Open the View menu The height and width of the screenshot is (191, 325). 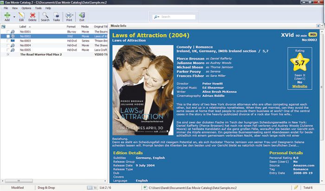(15, 8)
